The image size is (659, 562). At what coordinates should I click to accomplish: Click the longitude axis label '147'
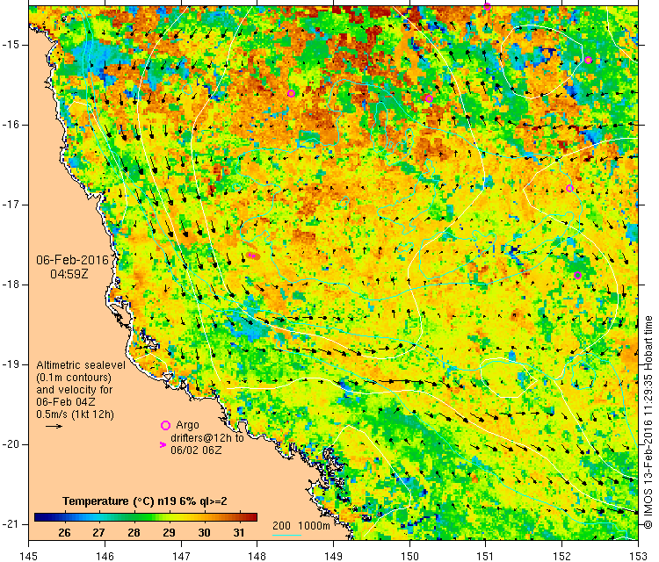(x=181, y=556)
